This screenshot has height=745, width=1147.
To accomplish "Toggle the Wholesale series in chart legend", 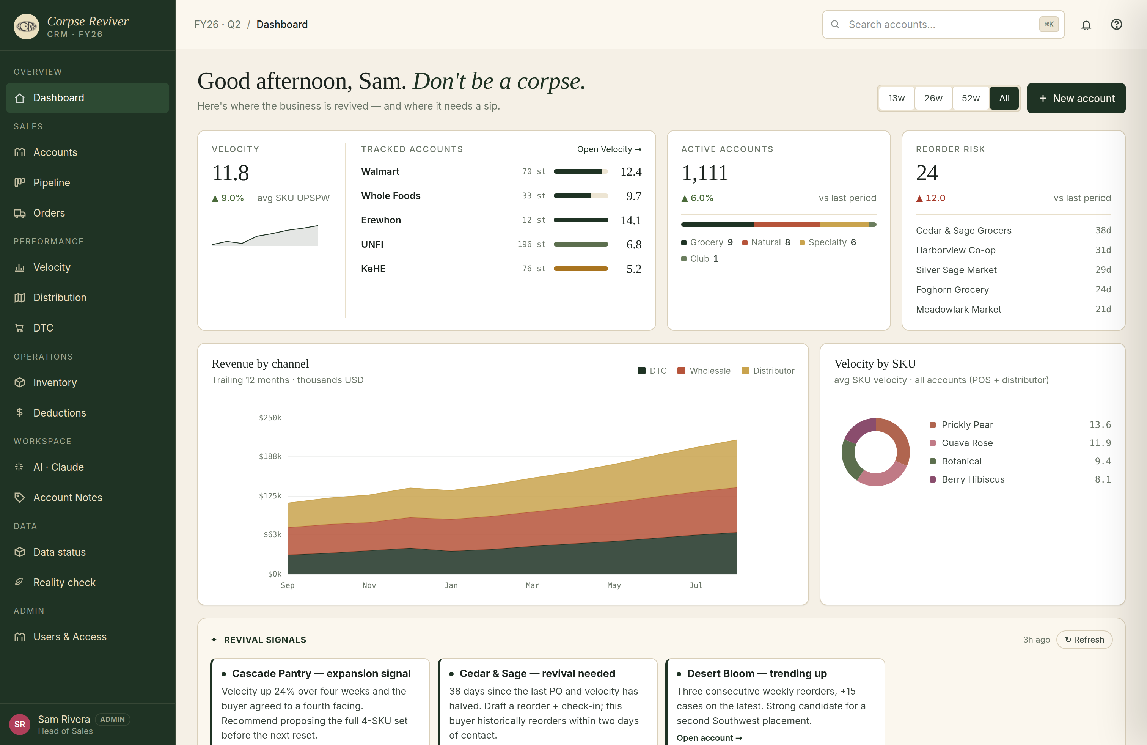I will click(704, 371).
